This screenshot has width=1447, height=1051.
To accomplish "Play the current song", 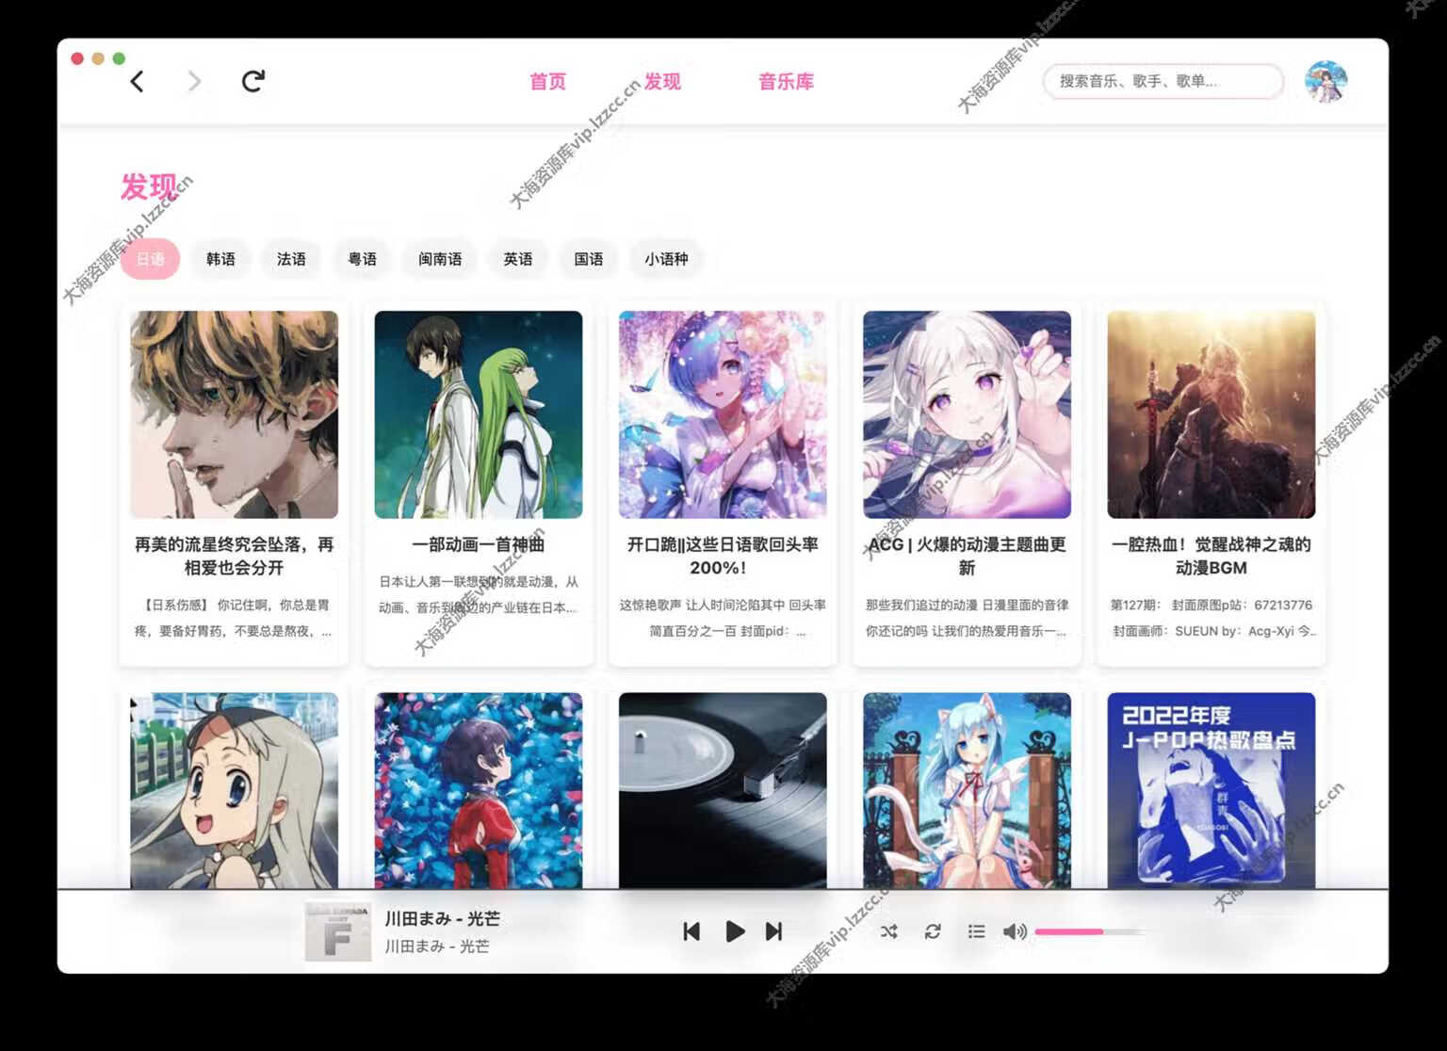I will 735,931.
